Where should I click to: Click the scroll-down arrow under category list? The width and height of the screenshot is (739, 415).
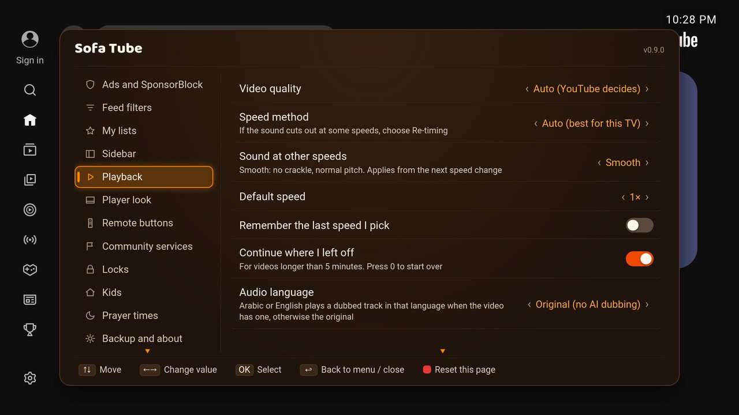[147, 351]
